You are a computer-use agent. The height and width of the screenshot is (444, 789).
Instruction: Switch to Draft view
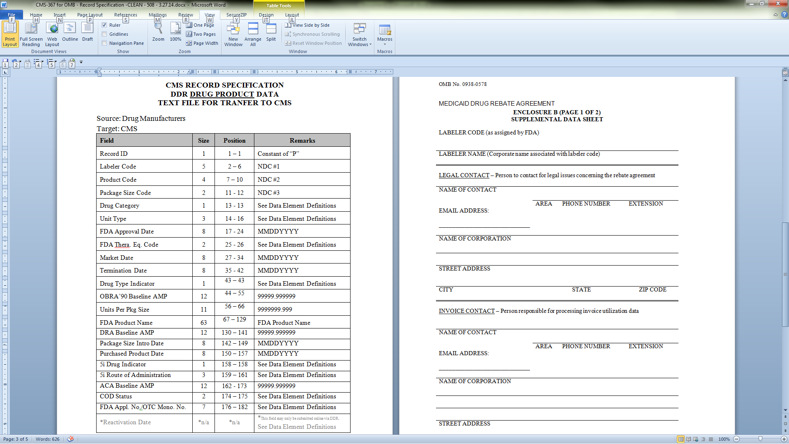point(87,33)
